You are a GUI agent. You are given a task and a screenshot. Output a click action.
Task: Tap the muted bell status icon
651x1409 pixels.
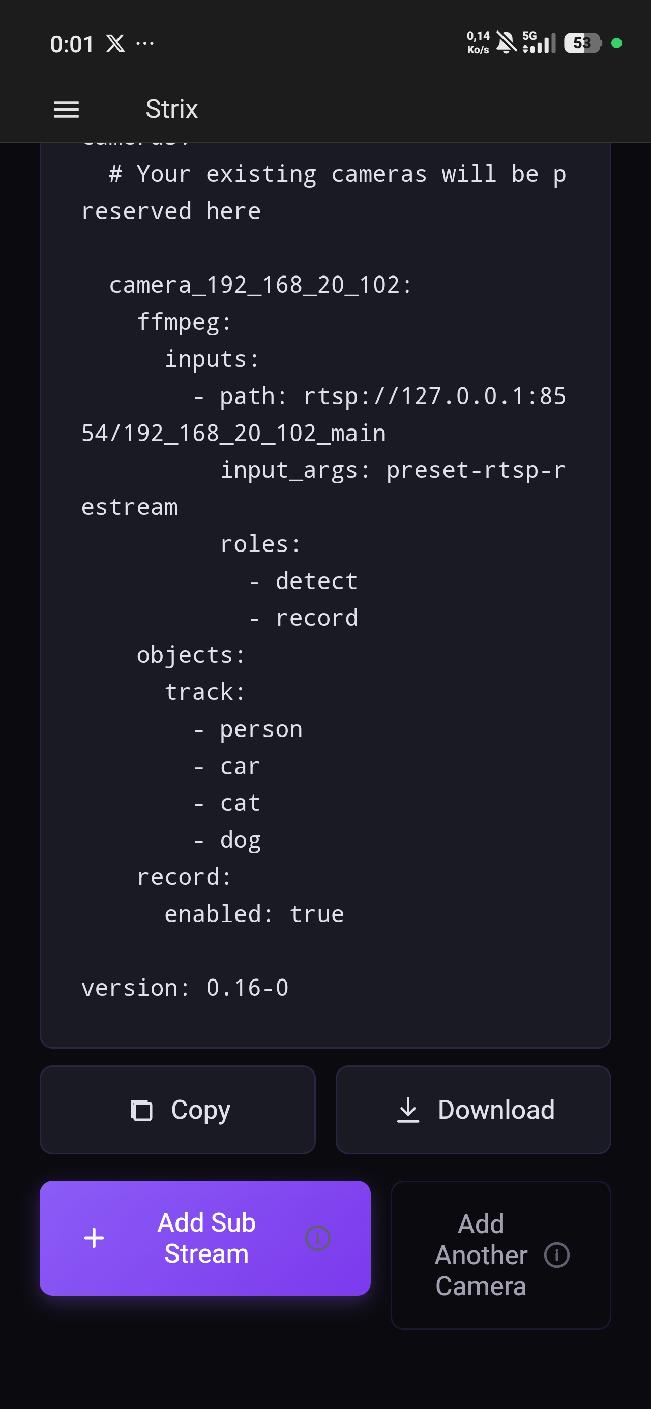[x=506, y=43]
